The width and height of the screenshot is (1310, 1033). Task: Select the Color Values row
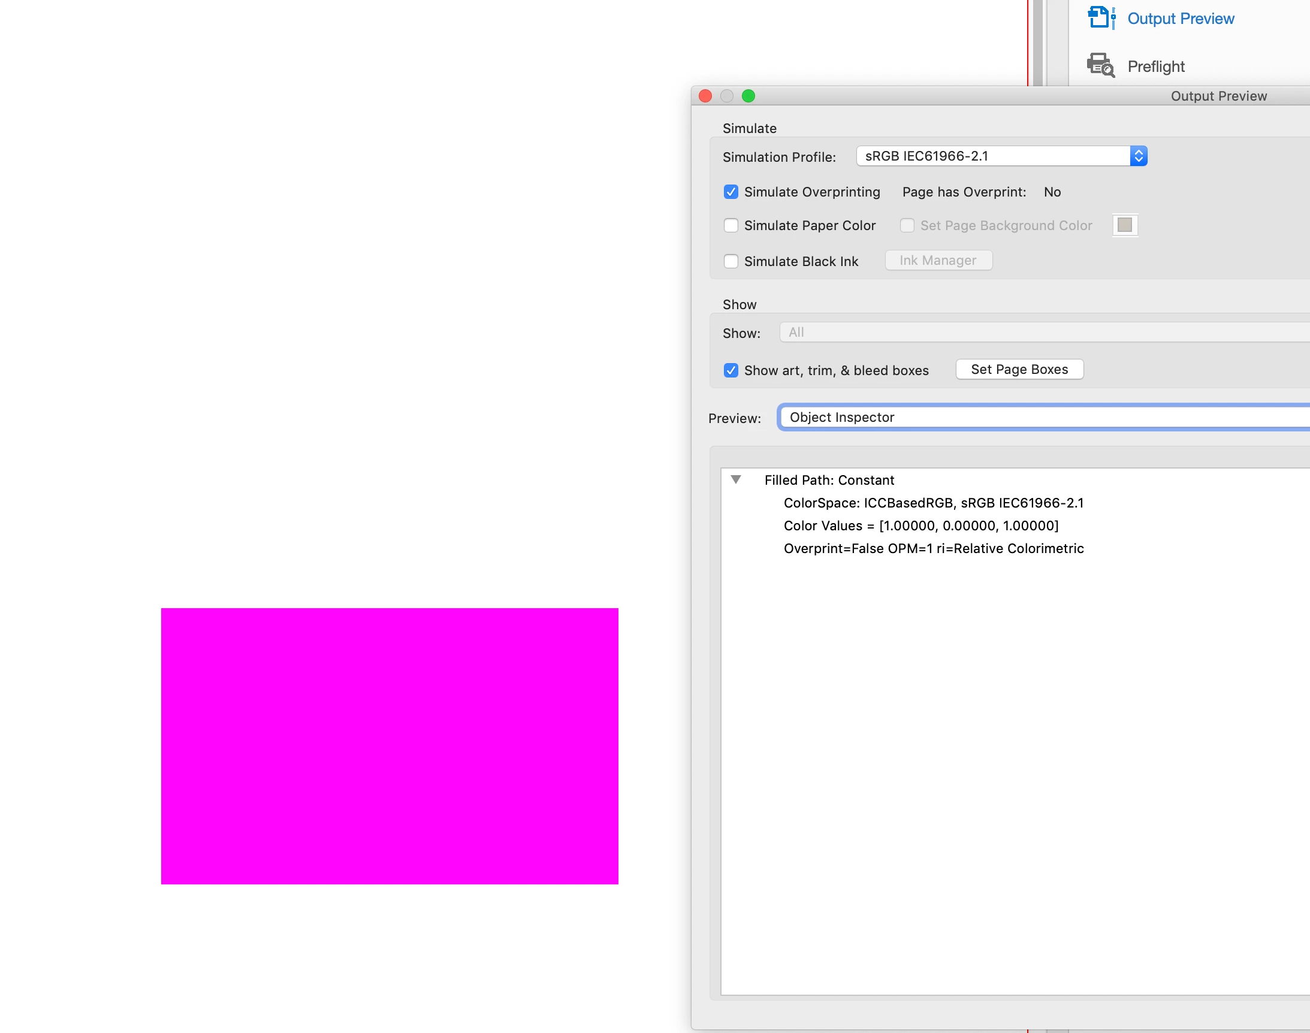pyautogui.click(x=920, y=526)
